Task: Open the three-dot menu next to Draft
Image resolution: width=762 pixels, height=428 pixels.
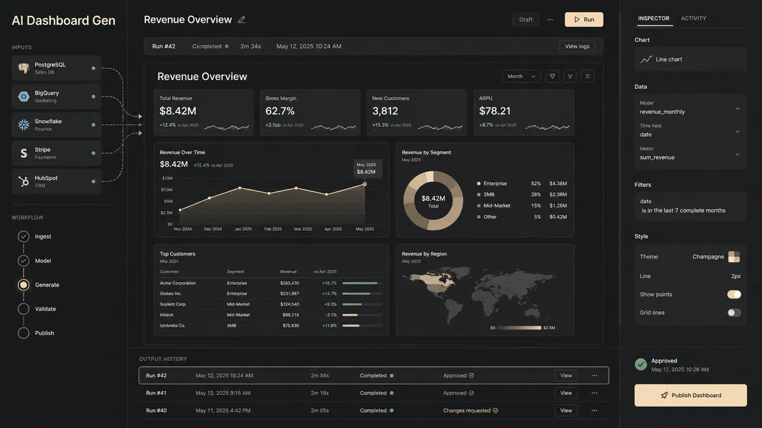Action: tap(550, 20)
